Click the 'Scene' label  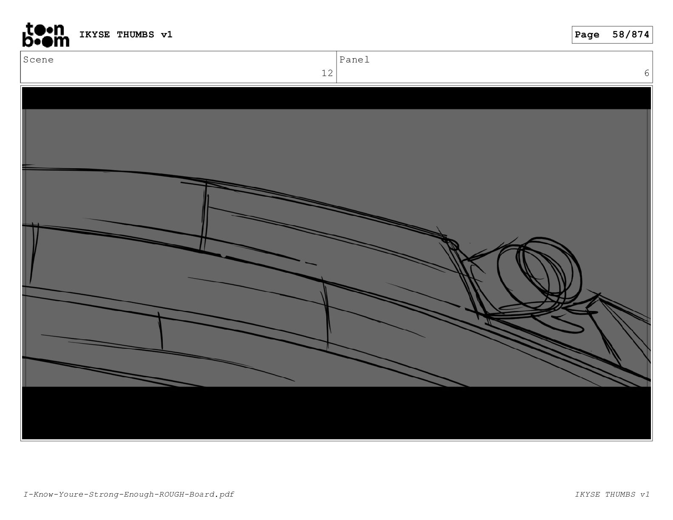39,60
